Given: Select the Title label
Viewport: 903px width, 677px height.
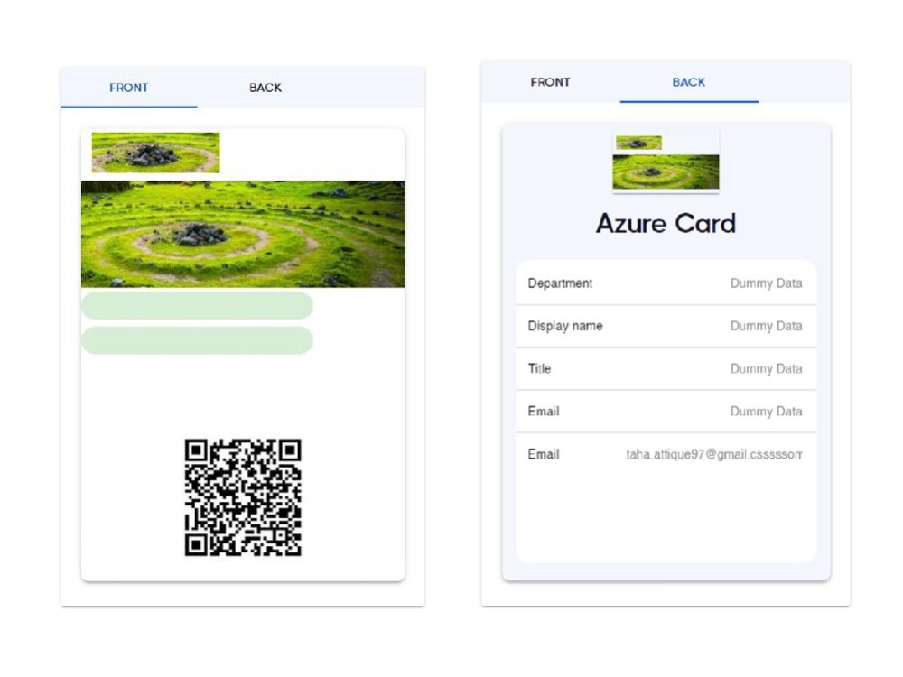Looking at the screenshot, I should [x=539, y=368].
